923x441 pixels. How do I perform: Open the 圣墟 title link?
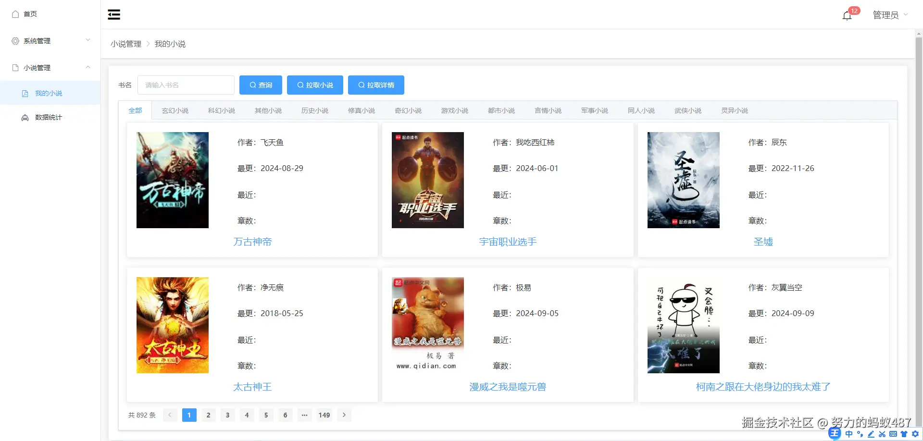[x=763, y=242]
